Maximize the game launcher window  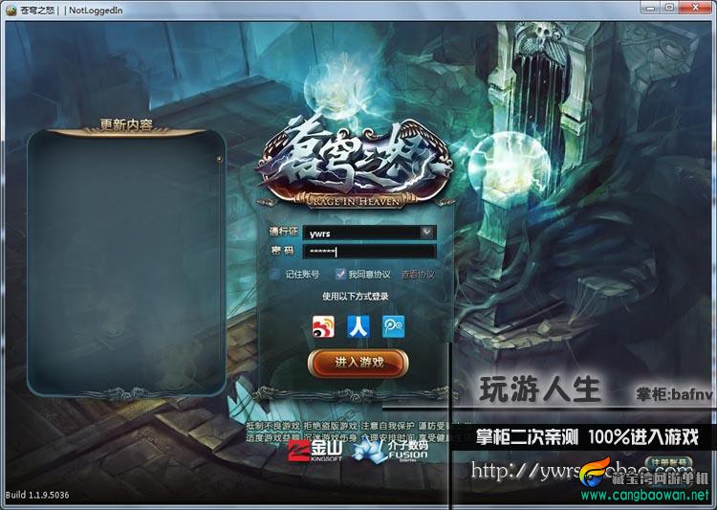tap(669, 8)
